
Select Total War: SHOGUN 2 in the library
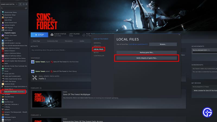pos(11,104)
